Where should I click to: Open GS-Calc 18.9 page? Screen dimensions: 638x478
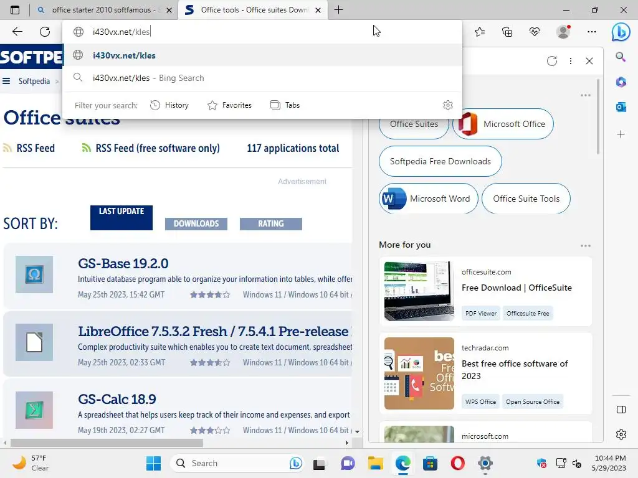[x=117, y=399]
